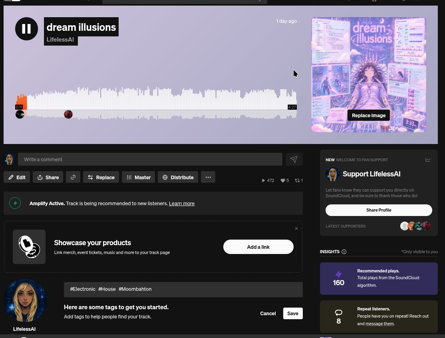The image size is (445, 338).
Task: Dismiss the Showcase your products card
Action: 296,228
